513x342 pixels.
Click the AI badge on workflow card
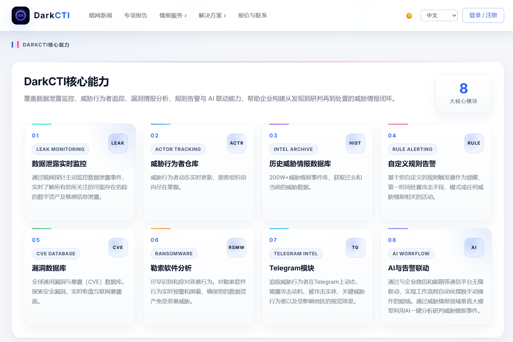coord(474,248)
